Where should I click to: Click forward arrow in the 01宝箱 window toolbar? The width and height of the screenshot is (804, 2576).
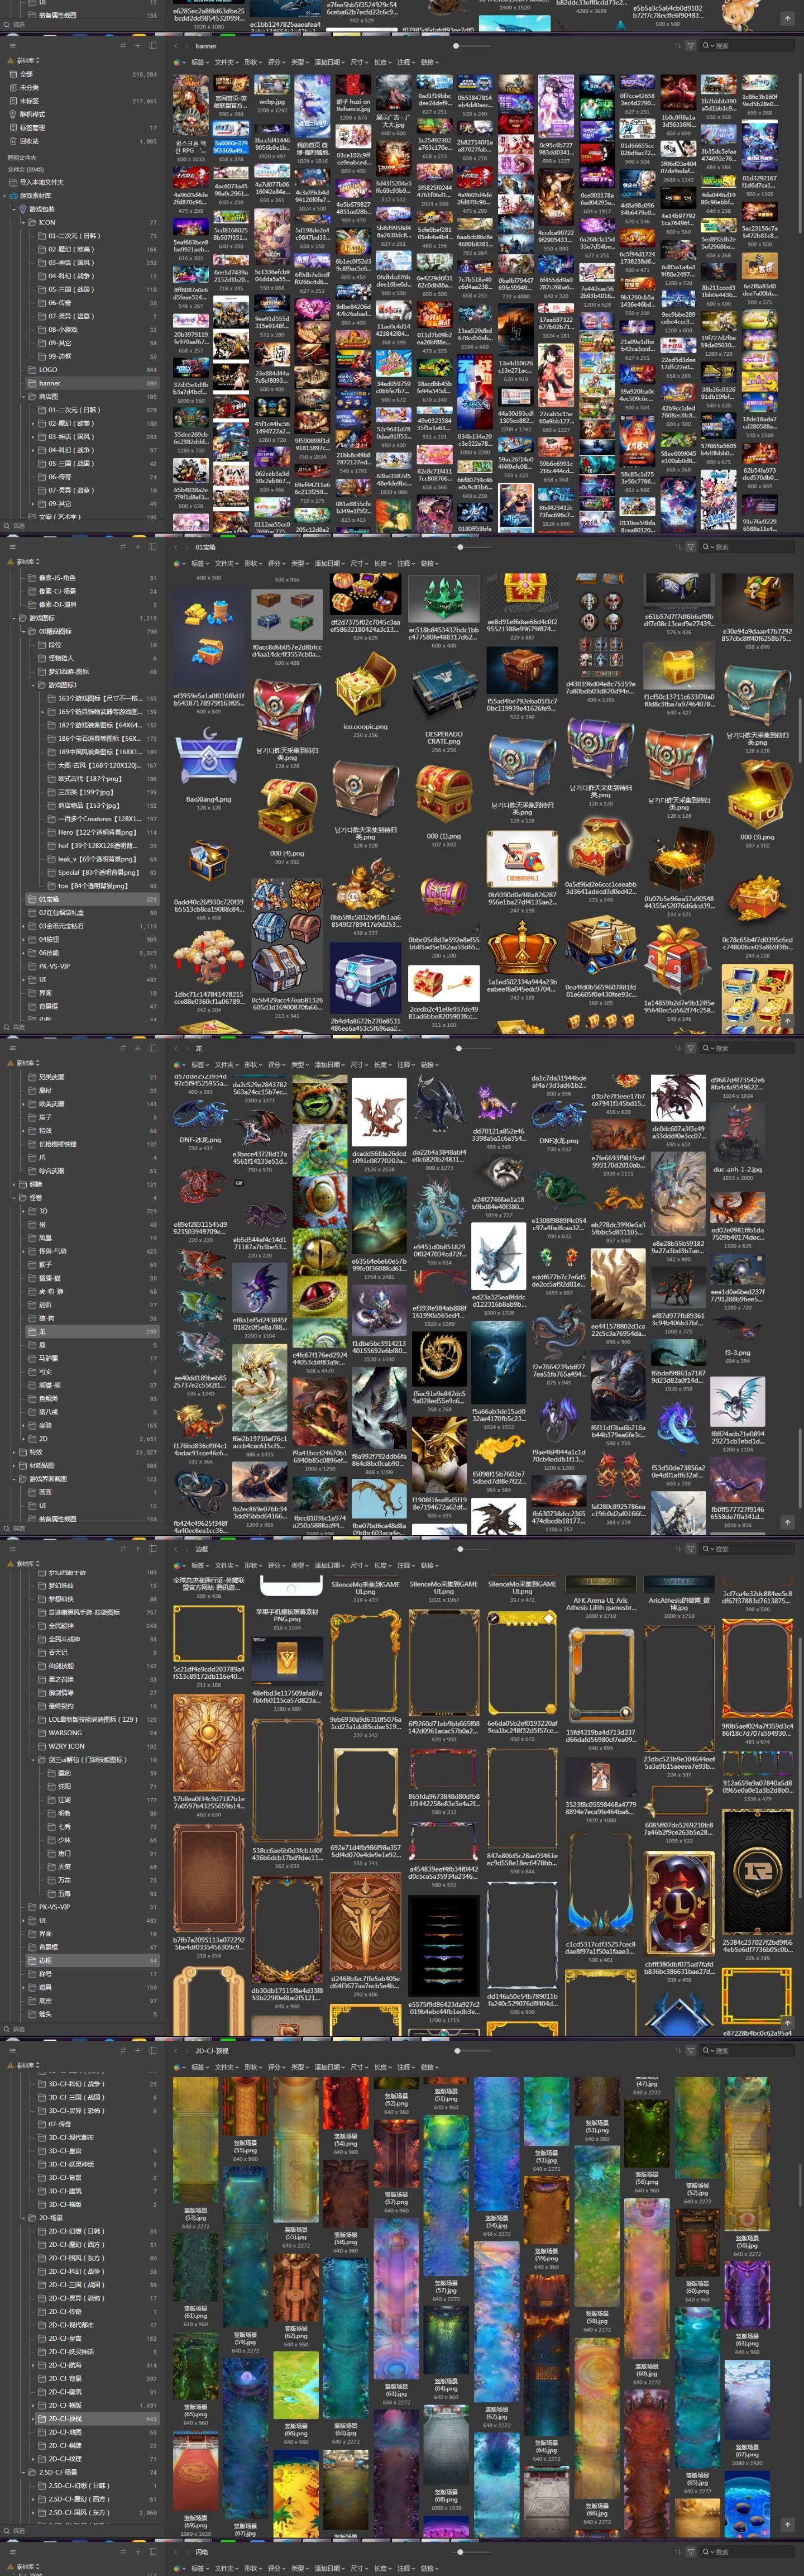[x=186, y=547]
